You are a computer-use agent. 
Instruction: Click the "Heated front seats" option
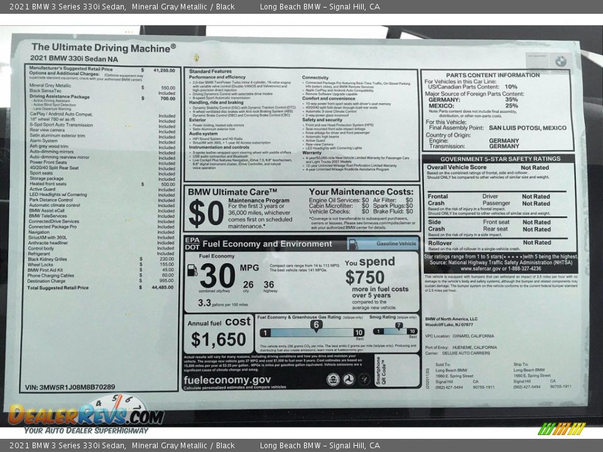[48, 184]
